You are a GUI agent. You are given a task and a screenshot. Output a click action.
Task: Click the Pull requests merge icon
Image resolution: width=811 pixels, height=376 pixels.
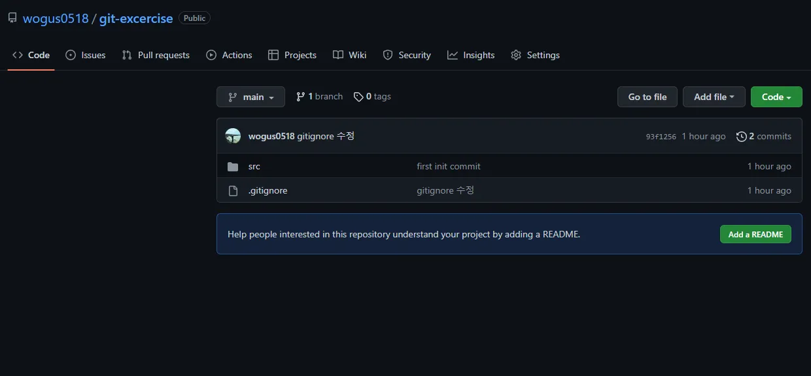click(x=127, y=55)
